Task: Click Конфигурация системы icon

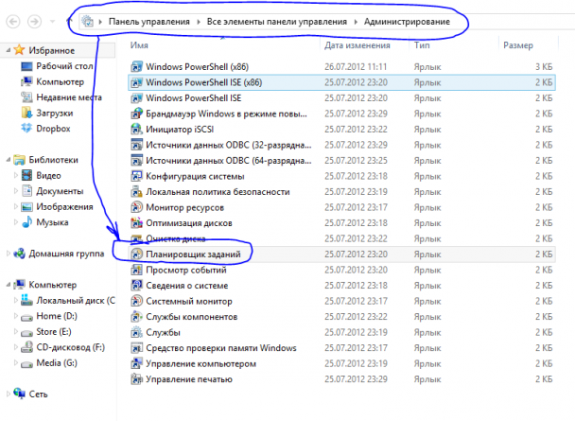Action: [x=136, y=176]
